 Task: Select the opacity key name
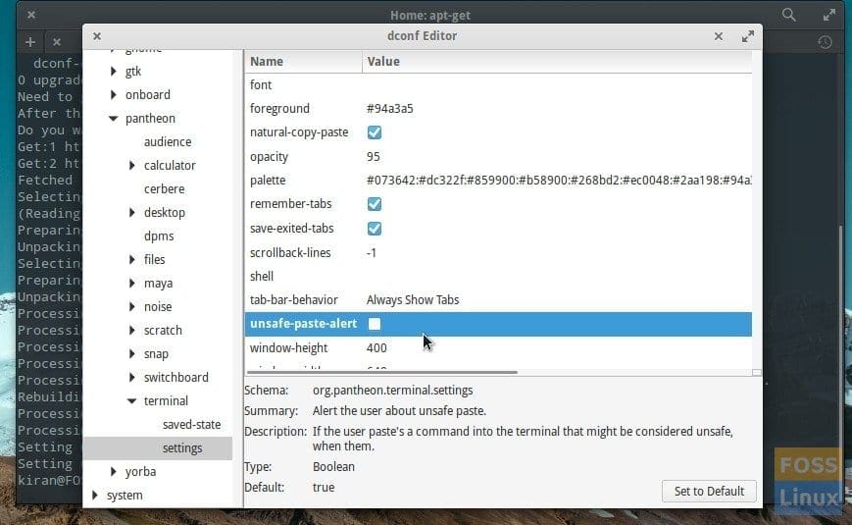tap(269, 157)
